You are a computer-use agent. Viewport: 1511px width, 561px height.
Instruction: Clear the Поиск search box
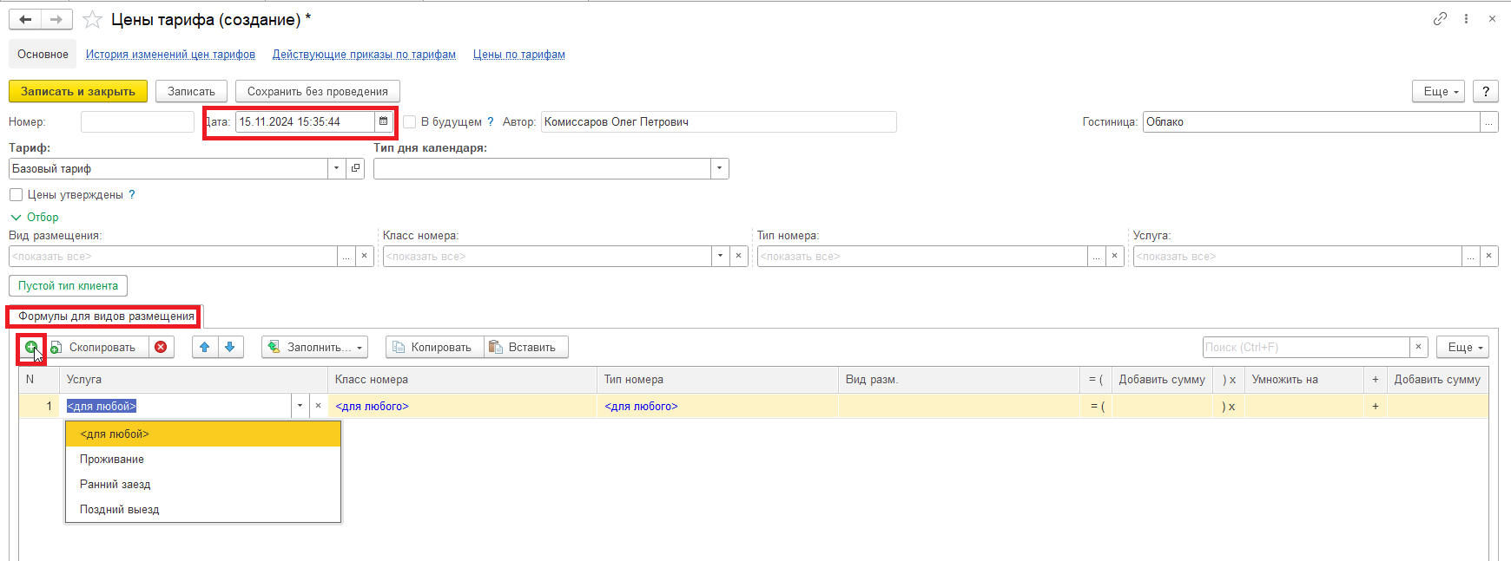pyautogui.click(x=1419, y=348)
